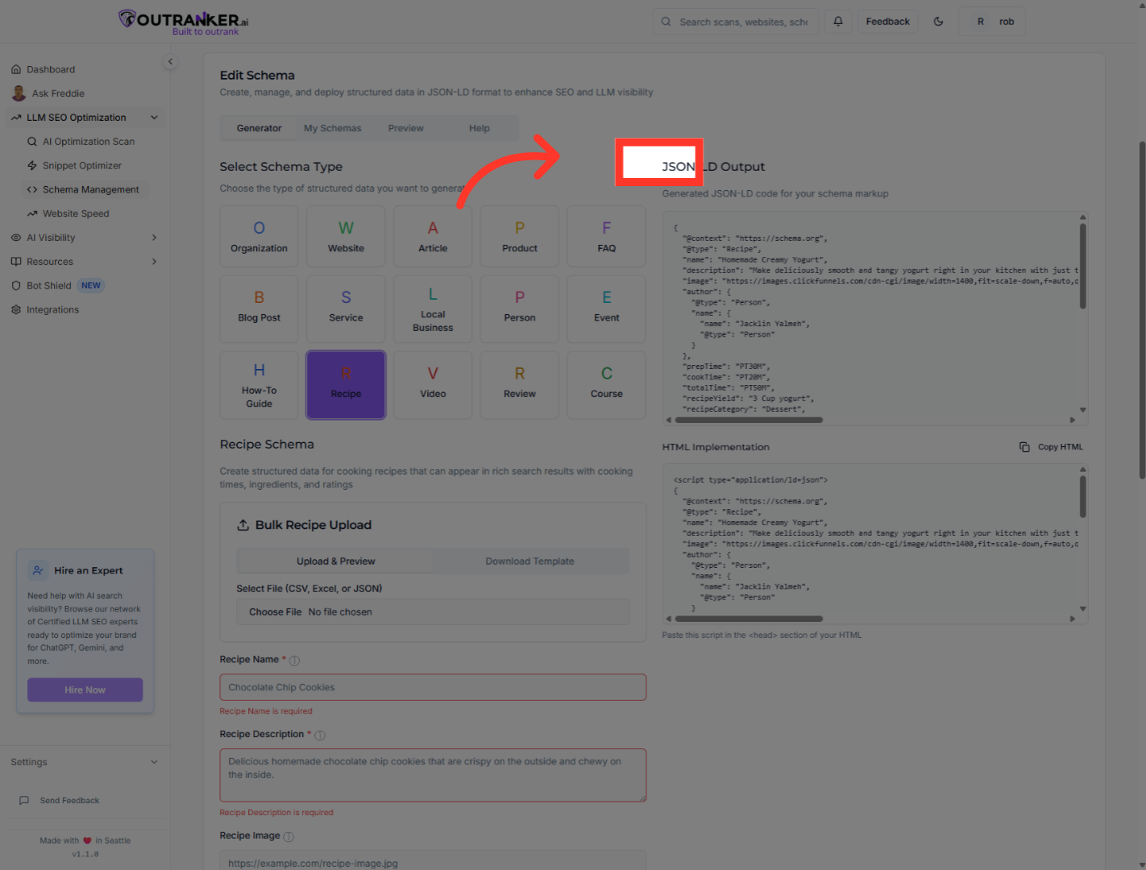
Task: Click the Bot Shield sidebar icon
Action: click(x=16, y=285)
